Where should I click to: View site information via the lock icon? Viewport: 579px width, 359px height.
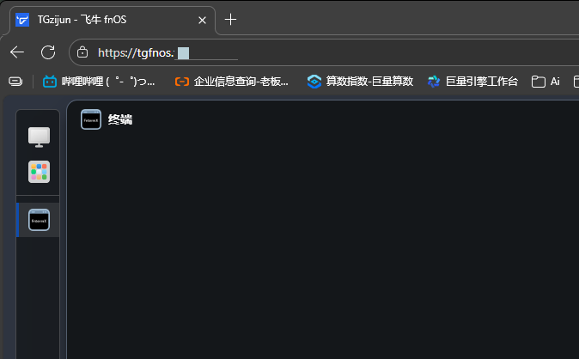coord(82,52)
